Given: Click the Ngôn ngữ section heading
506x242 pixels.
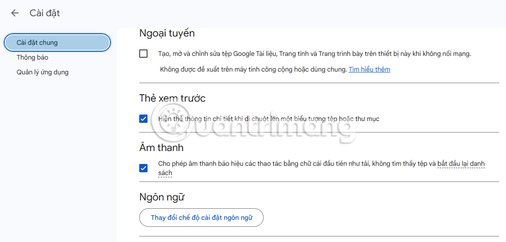Looking at the screenshot, I should coord(161,197).
